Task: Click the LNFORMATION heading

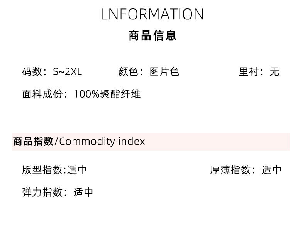Action: click(152, 14)
